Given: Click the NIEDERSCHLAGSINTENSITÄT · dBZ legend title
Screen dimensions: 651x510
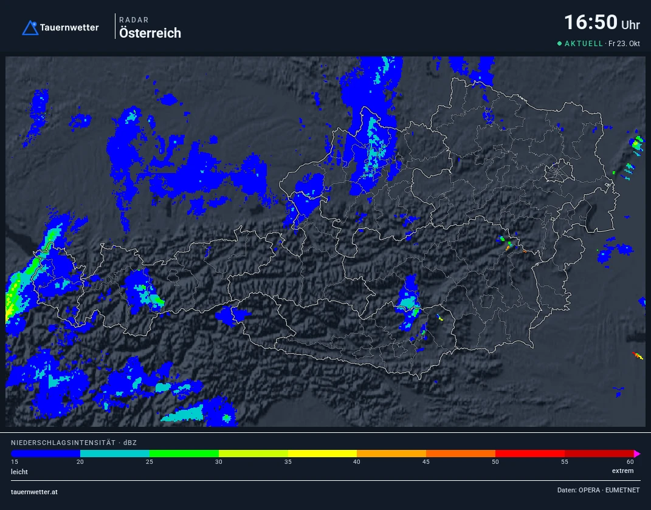Looking at the screenshot, I should [74, 443].
